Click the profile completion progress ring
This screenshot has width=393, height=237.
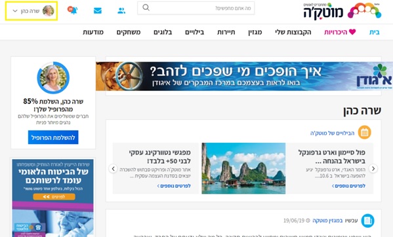(53, 78)
